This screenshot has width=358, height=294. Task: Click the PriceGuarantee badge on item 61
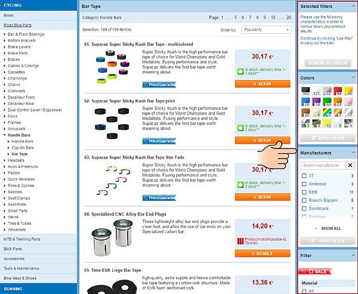pyautogui.click(x=159, y=85)
